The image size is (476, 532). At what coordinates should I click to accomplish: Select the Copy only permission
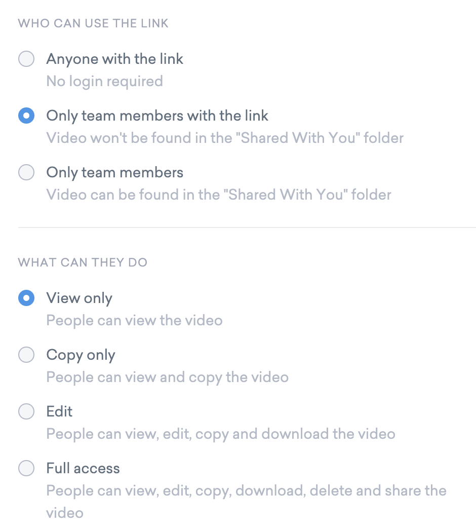(x=26, y=355)
